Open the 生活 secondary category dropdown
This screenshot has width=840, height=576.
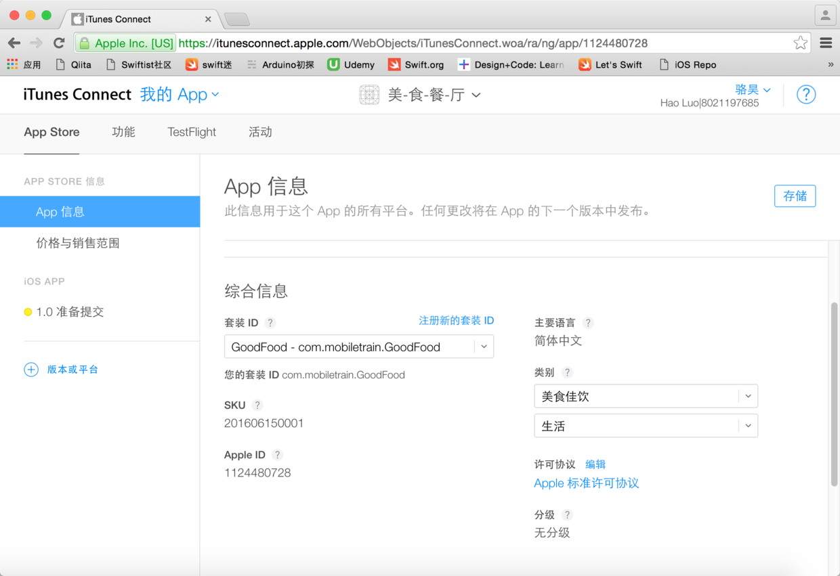(x=646, y=426)
